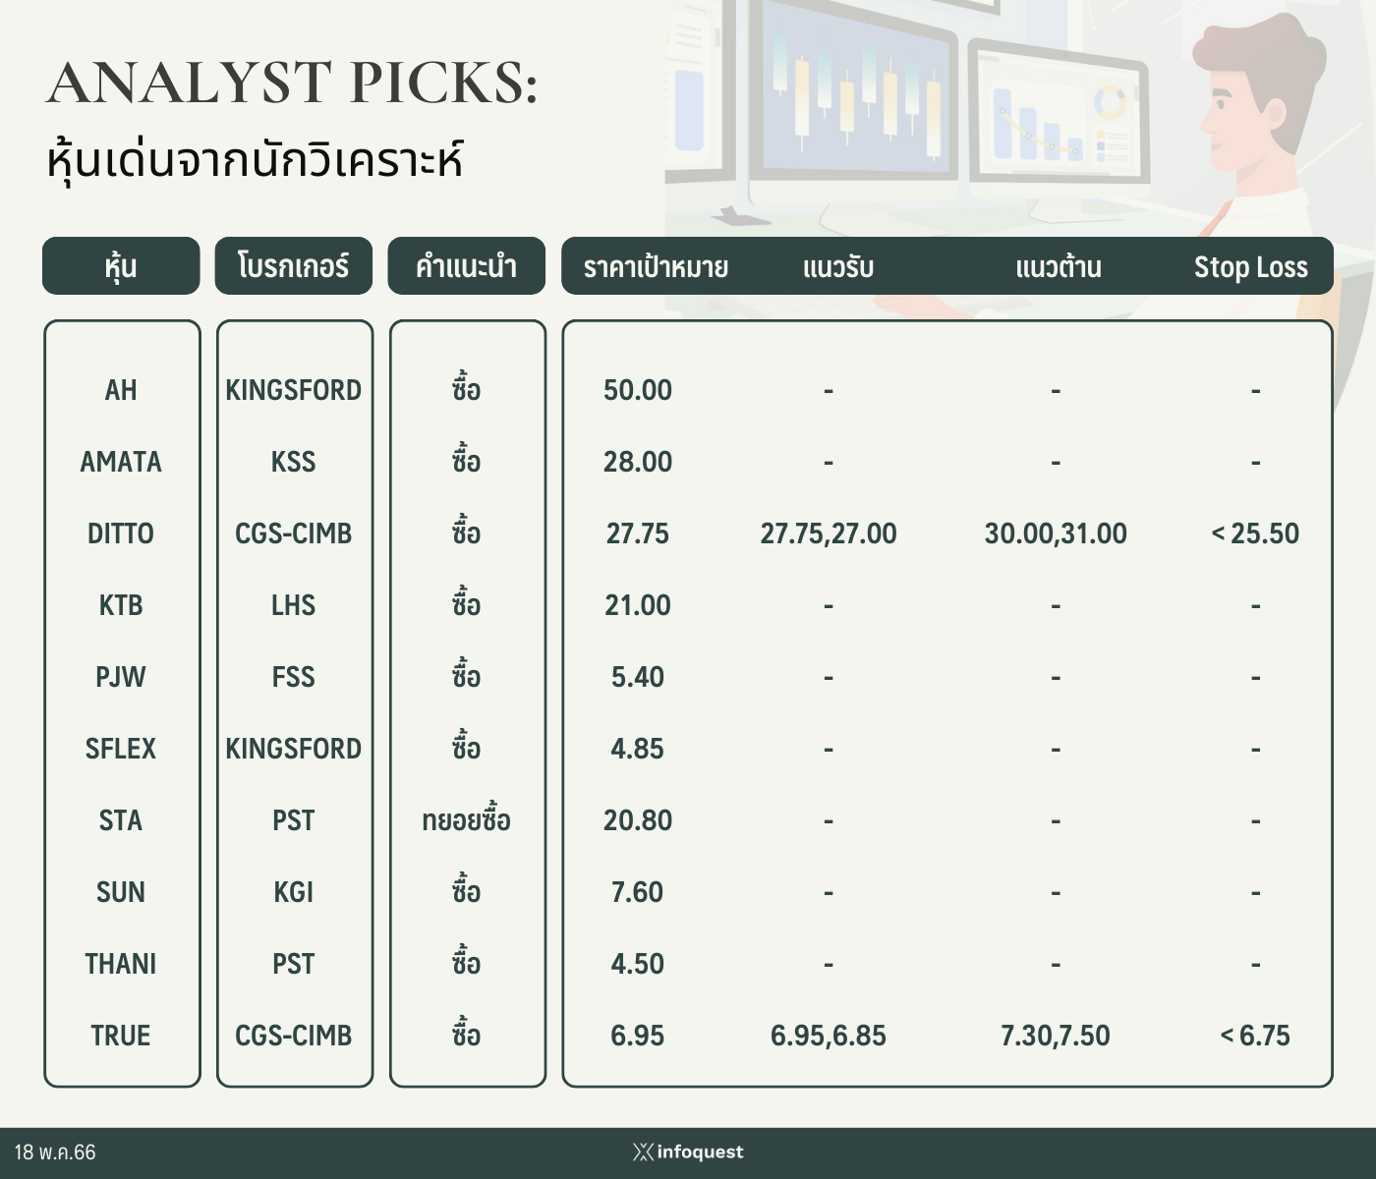
Task: Click the คำแนะนำ column header
Action: pos(466,266)
